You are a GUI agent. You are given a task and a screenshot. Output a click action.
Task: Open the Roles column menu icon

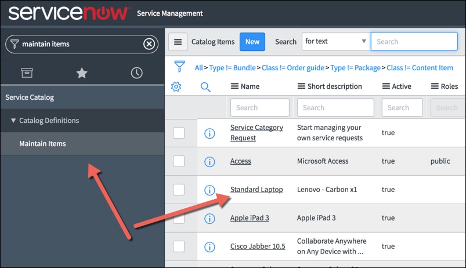[x=435, y=86]
